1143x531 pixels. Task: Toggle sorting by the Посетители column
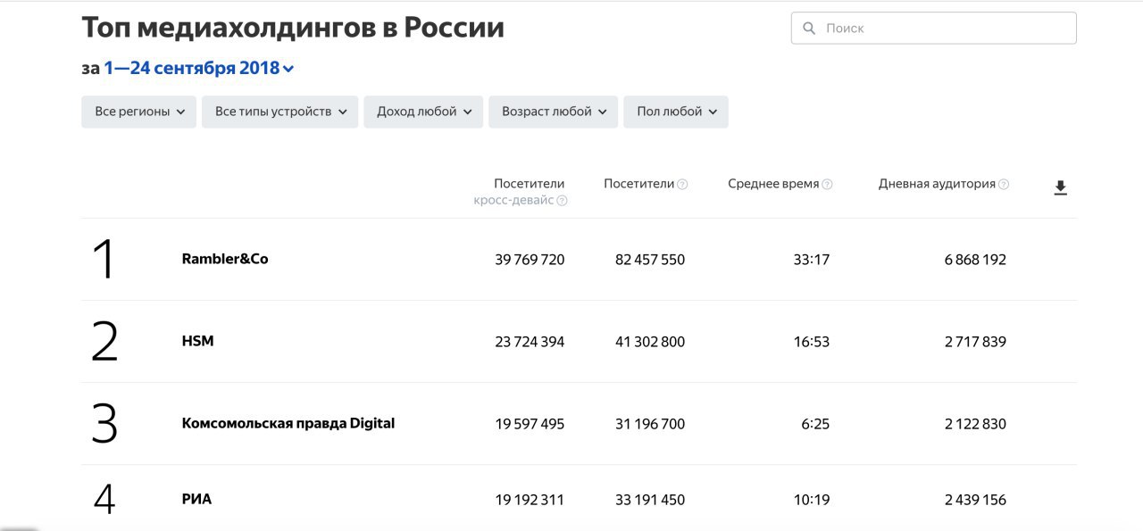(639, 184)
